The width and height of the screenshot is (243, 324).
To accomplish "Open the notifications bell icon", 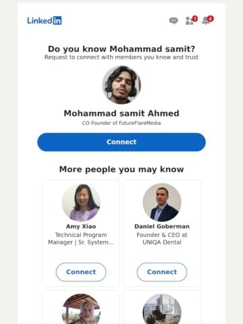I will click(x=206, y=21).
